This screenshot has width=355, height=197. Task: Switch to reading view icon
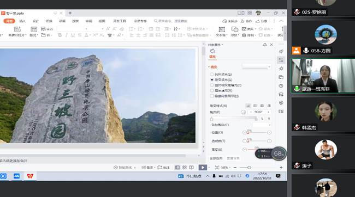coord(192,168)
